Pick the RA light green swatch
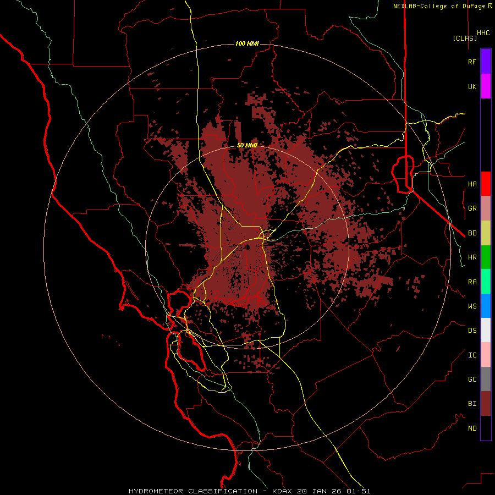495x495 pixels. [486, 282]
